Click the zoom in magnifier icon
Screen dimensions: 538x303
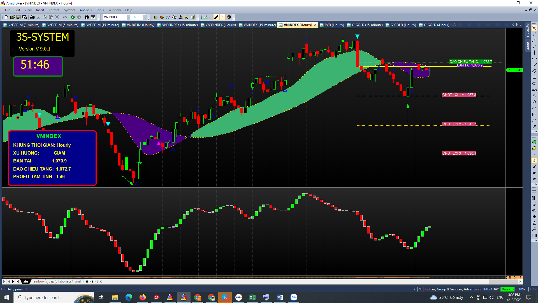tap(534, 142)
